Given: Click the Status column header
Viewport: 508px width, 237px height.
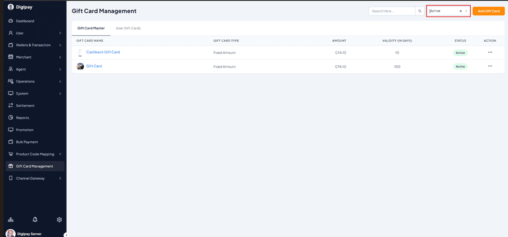Looking at the screenshot, I should tap(460, 41).
